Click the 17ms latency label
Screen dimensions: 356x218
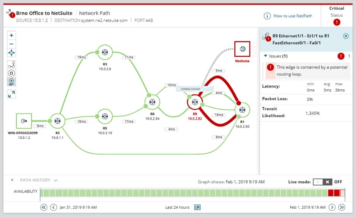pos(129,122)
